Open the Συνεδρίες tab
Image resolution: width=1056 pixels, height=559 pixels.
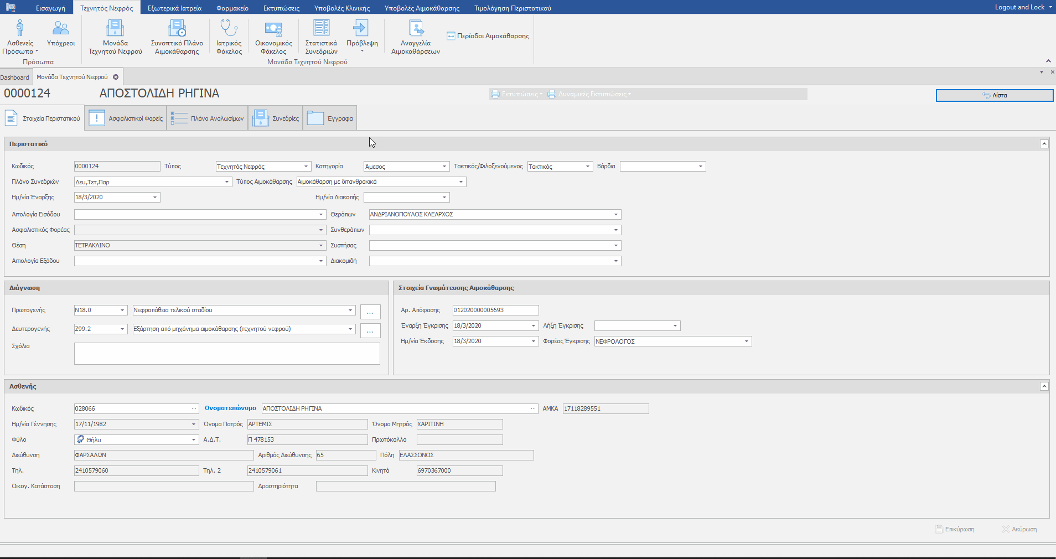click(276, 118)
